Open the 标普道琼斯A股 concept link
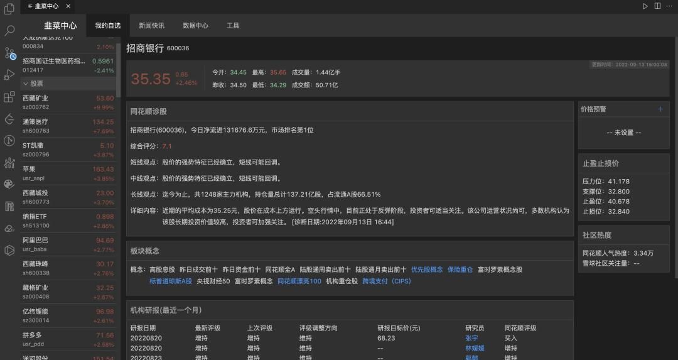Viewport: 678px width, 360px height. (x=171, y=281)
